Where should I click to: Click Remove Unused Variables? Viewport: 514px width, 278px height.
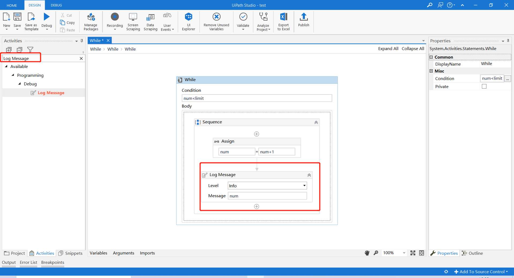pos(216,22)
